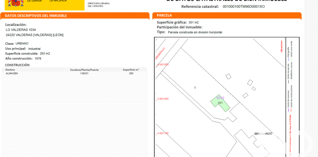Click the Año construcción label
Screen dimensions: 318x157
click(19, 59)
